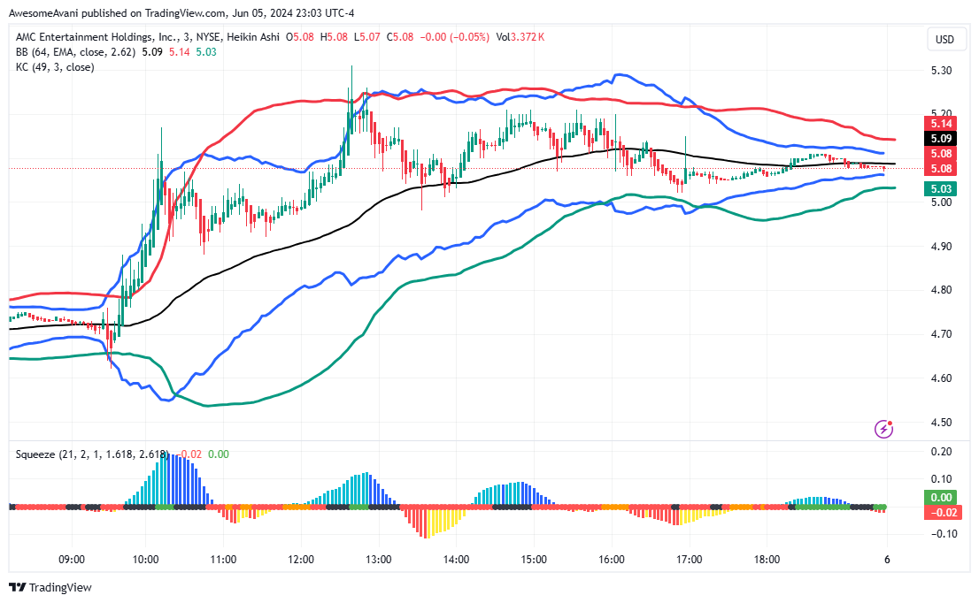Click the green BB lower value 5.03 in legend
This screenshot has height=603, width=979.
206,52
